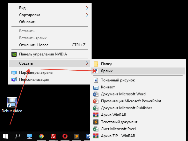Image resolution: width=188 pixels, height=141 pixels.
Task: Select the Создать menu item
Action: pos(49,63)
